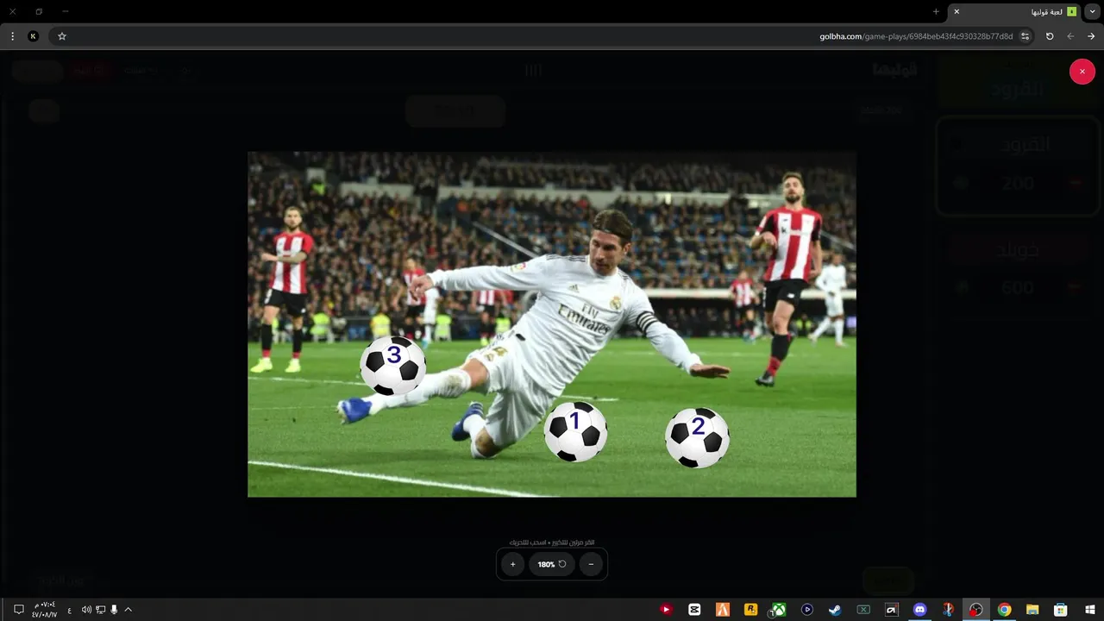Open Microsoft Store from taskbar
Screen dimensions: 1104x621
click(x=1061, y=610)
